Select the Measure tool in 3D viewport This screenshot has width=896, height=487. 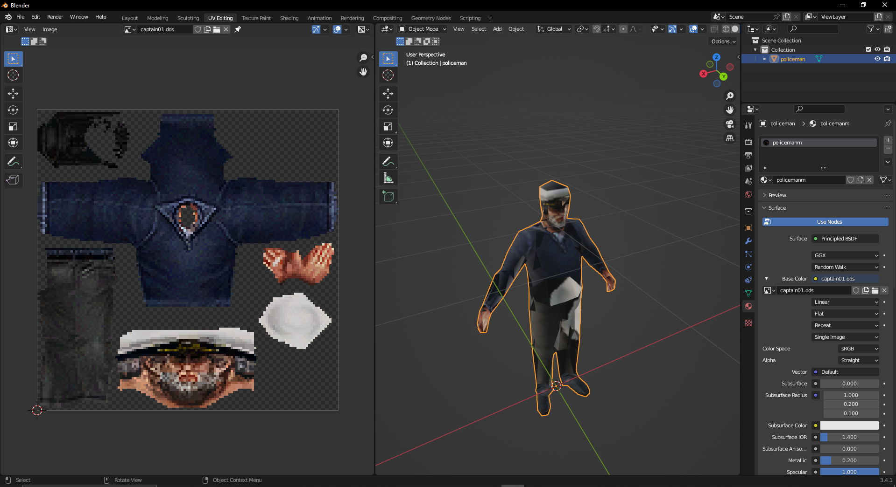(388, 178)
